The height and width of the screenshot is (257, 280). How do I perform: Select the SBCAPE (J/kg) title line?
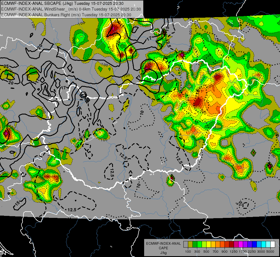click(63, 3)
